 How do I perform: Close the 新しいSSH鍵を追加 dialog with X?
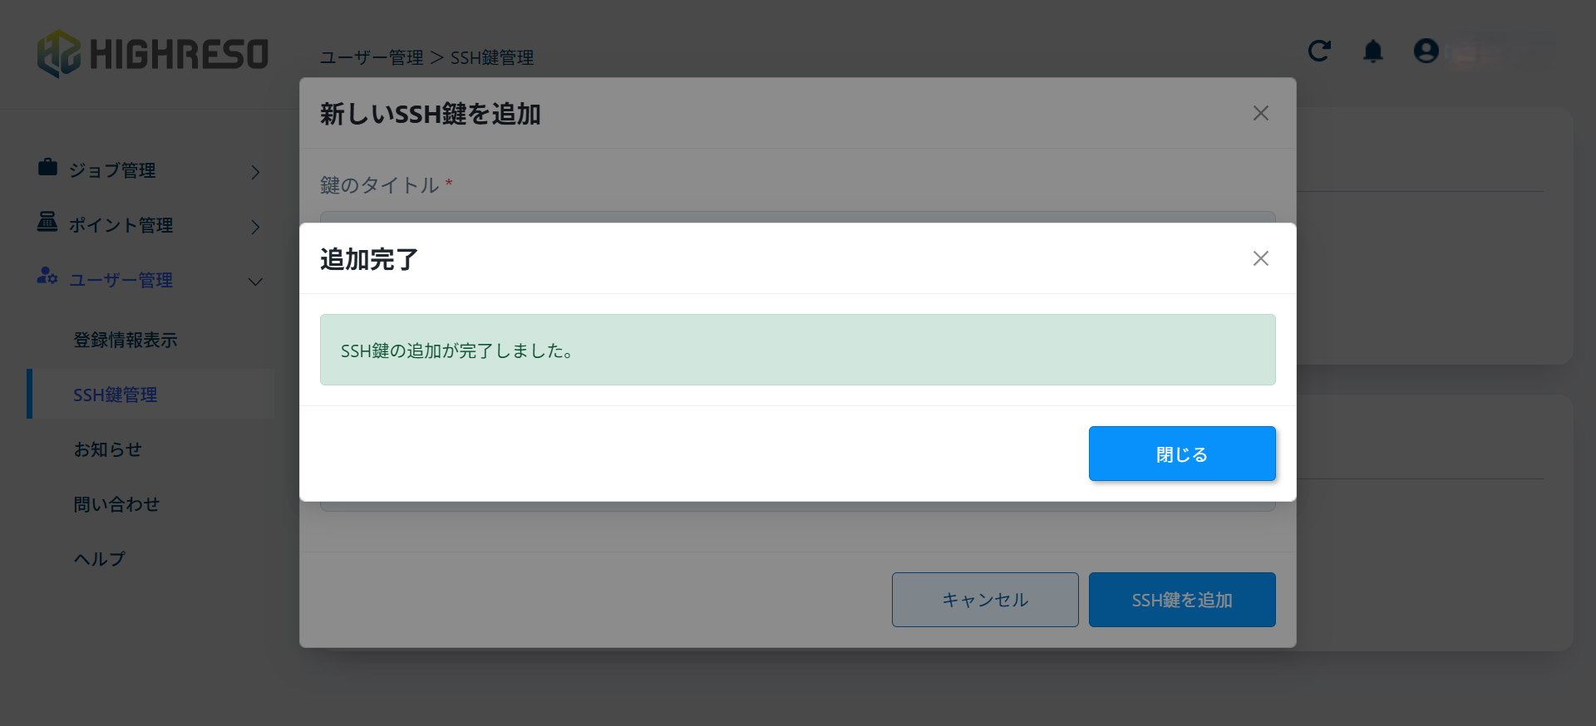click(x=1260, y=113)
